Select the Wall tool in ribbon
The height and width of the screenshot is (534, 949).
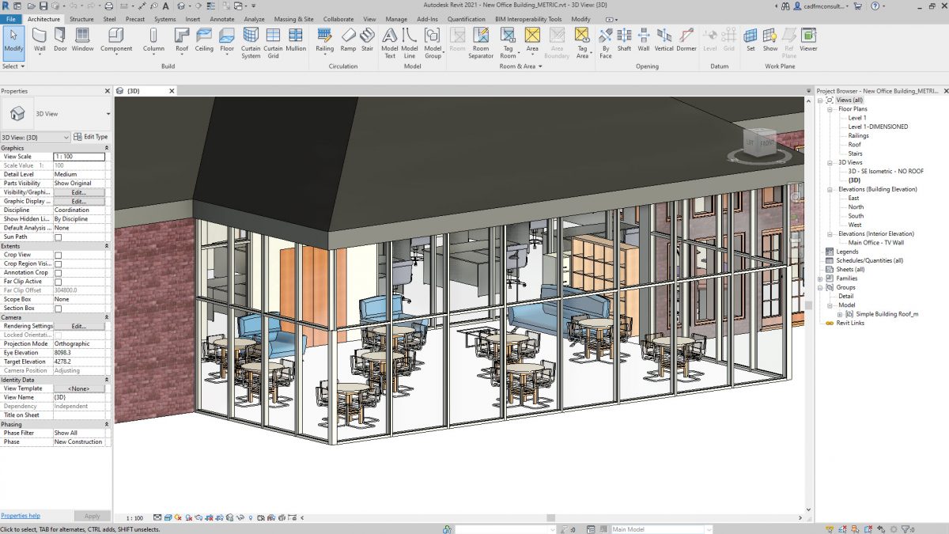[40, 40]
